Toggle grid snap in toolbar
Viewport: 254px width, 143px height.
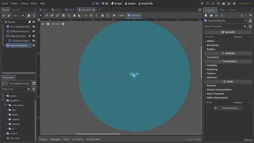pyautogui.click(x=91, y=15)
